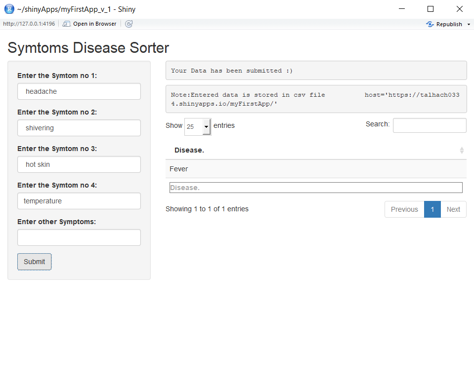
Task: Click the Previous pagination button
Action: [404, 209]
